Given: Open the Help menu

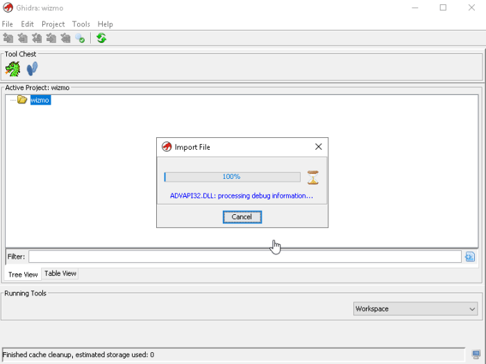Looking at the screenshot, I should point(106,24).
